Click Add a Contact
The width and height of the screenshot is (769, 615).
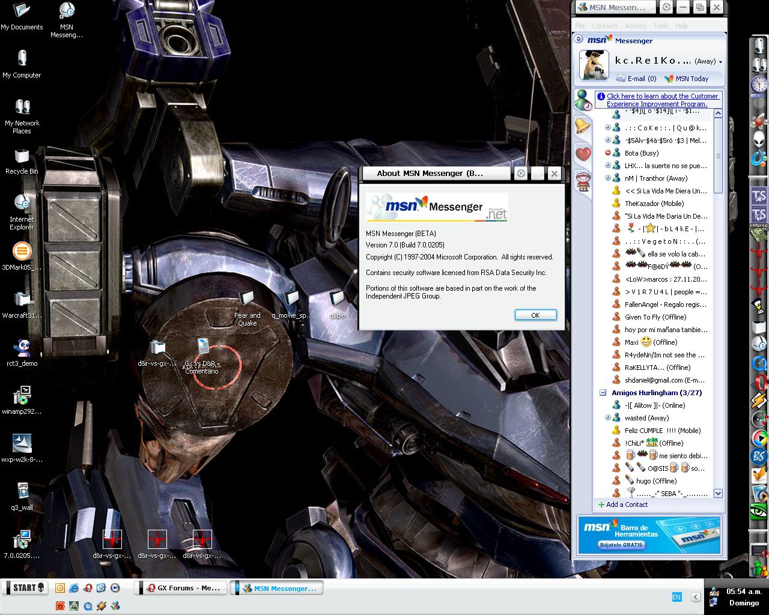pos(623,504)
